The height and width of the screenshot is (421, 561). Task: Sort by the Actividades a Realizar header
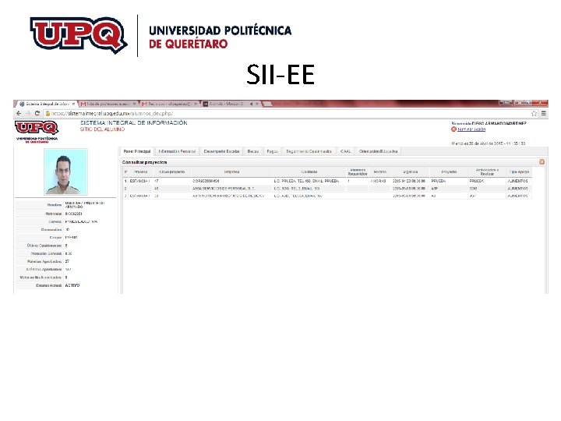point(487,172)
